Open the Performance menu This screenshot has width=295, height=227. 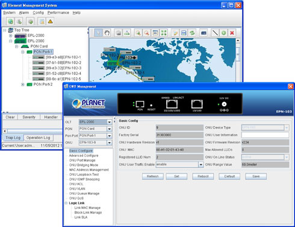coord(58,13)
